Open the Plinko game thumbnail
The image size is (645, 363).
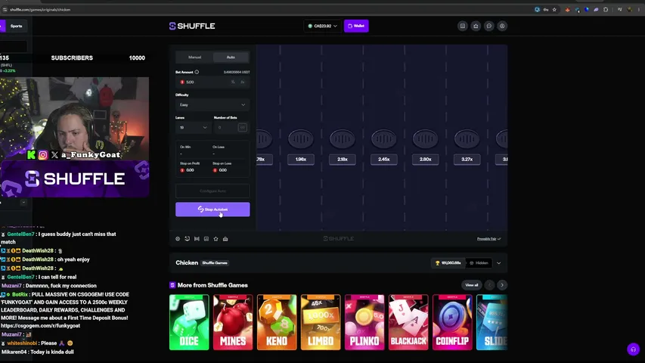[364, 322]
